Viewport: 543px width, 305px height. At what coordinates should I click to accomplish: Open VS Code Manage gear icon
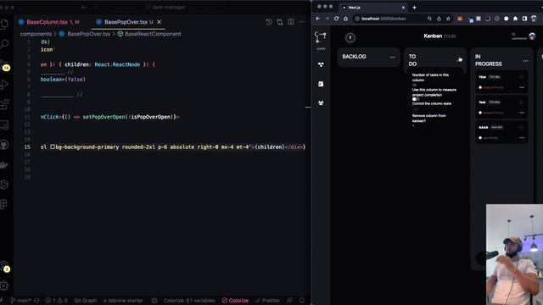click(4, 286)
